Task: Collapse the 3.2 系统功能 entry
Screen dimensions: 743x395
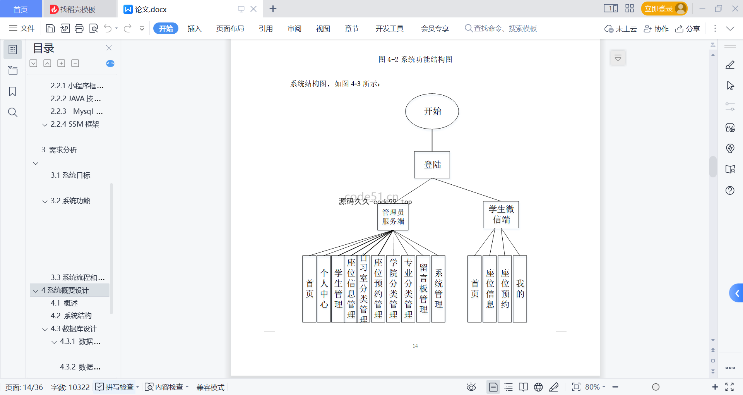Action: pos(45,201)
